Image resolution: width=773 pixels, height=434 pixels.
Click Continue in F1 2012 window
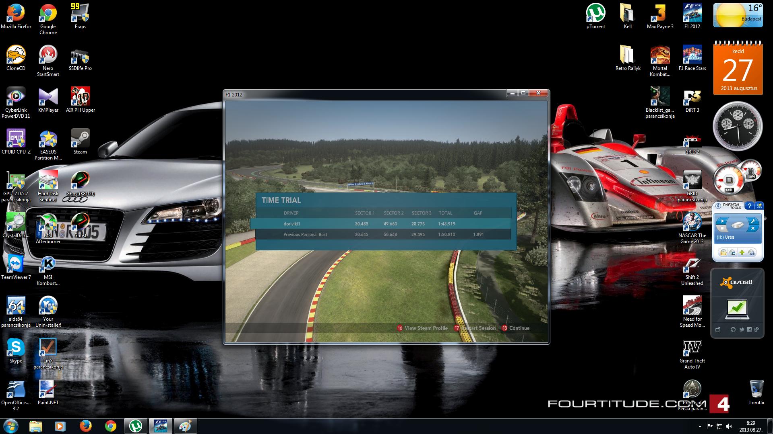pyautogui.click(x=516, y=328)
